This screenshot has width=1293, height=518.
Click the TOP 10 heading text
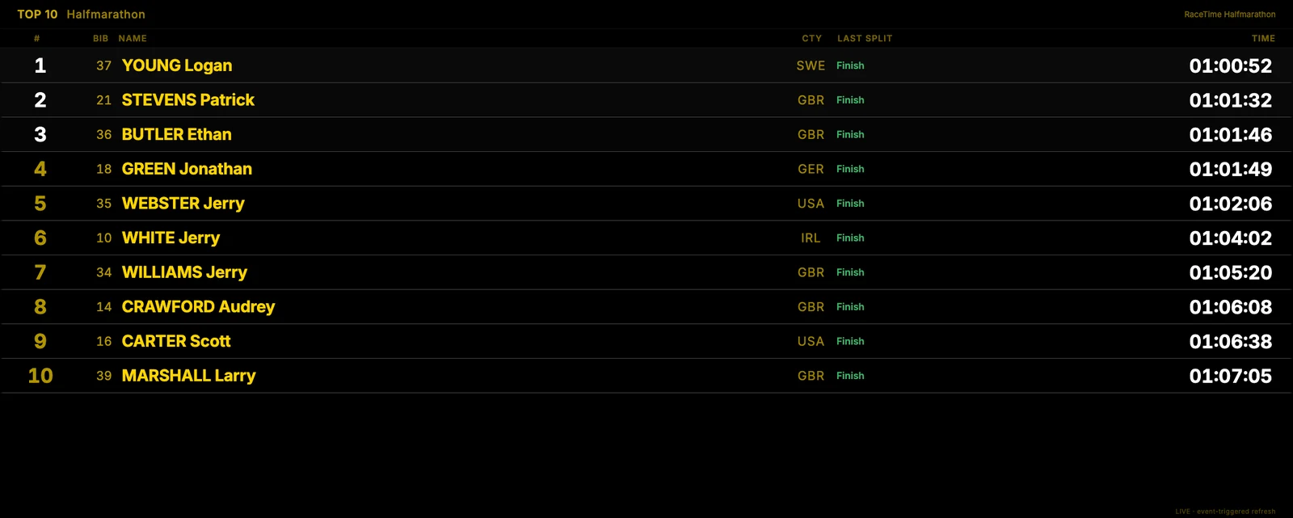click(37, 15)
